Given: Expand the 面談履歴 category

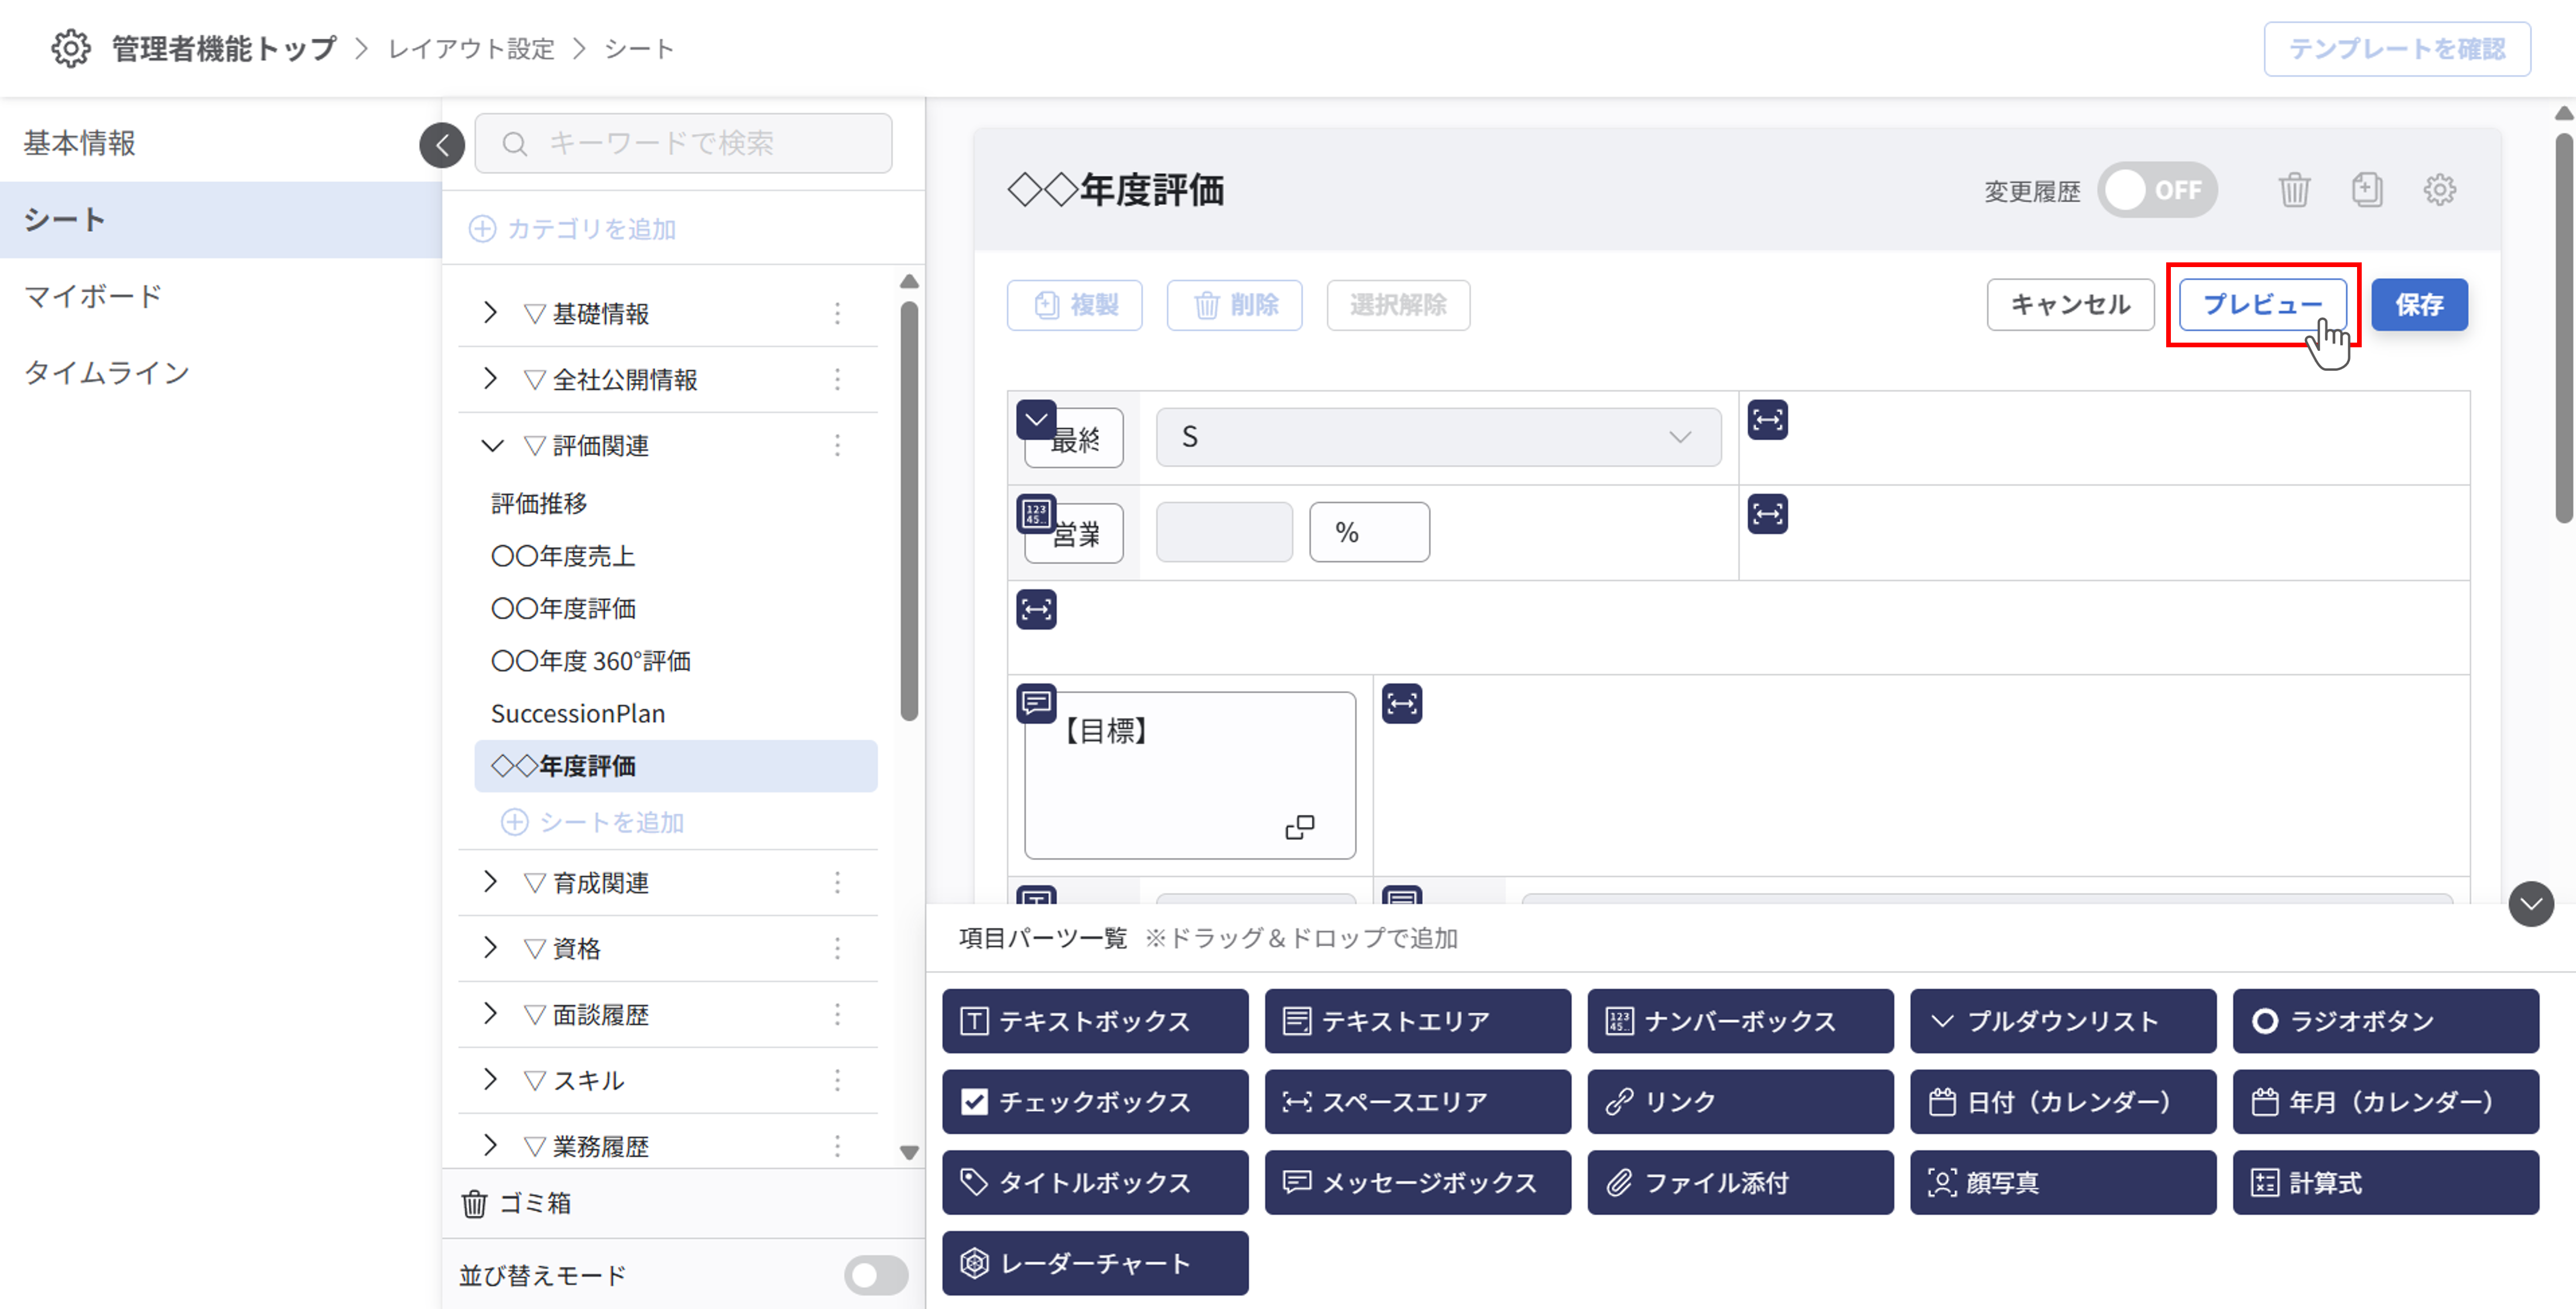Looking at the screenshot, I should pyautogui.click(x=490, y=1014).
